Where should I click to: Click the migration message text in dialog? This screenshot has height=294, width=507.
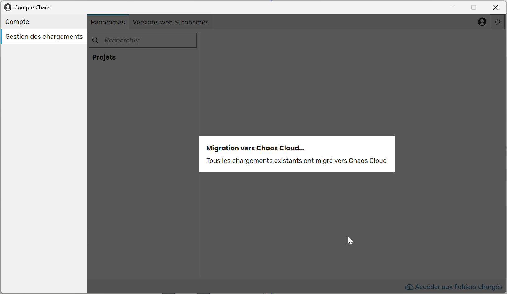tap(296, 161)
